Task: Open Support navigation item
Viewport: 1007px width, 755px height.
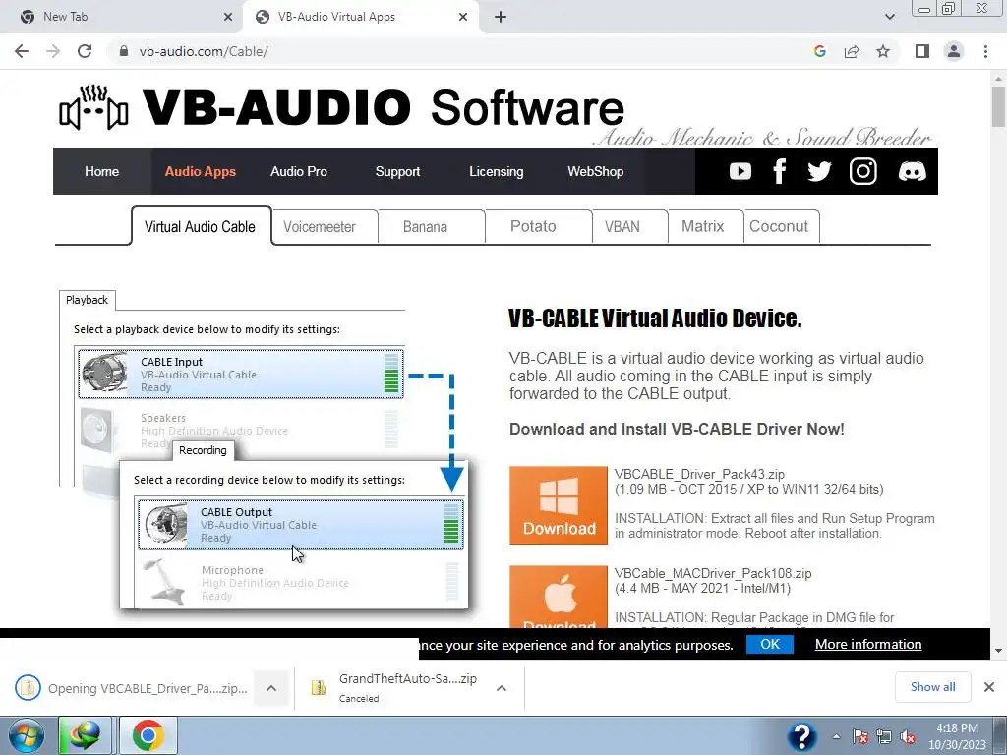Action: tap(397, 171)
